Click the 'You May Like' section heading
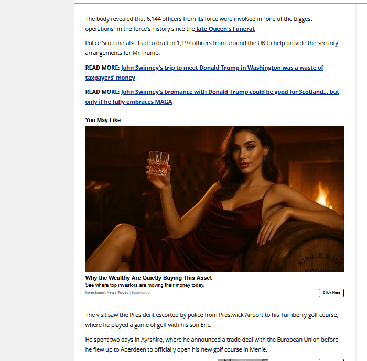 [103, 120]
